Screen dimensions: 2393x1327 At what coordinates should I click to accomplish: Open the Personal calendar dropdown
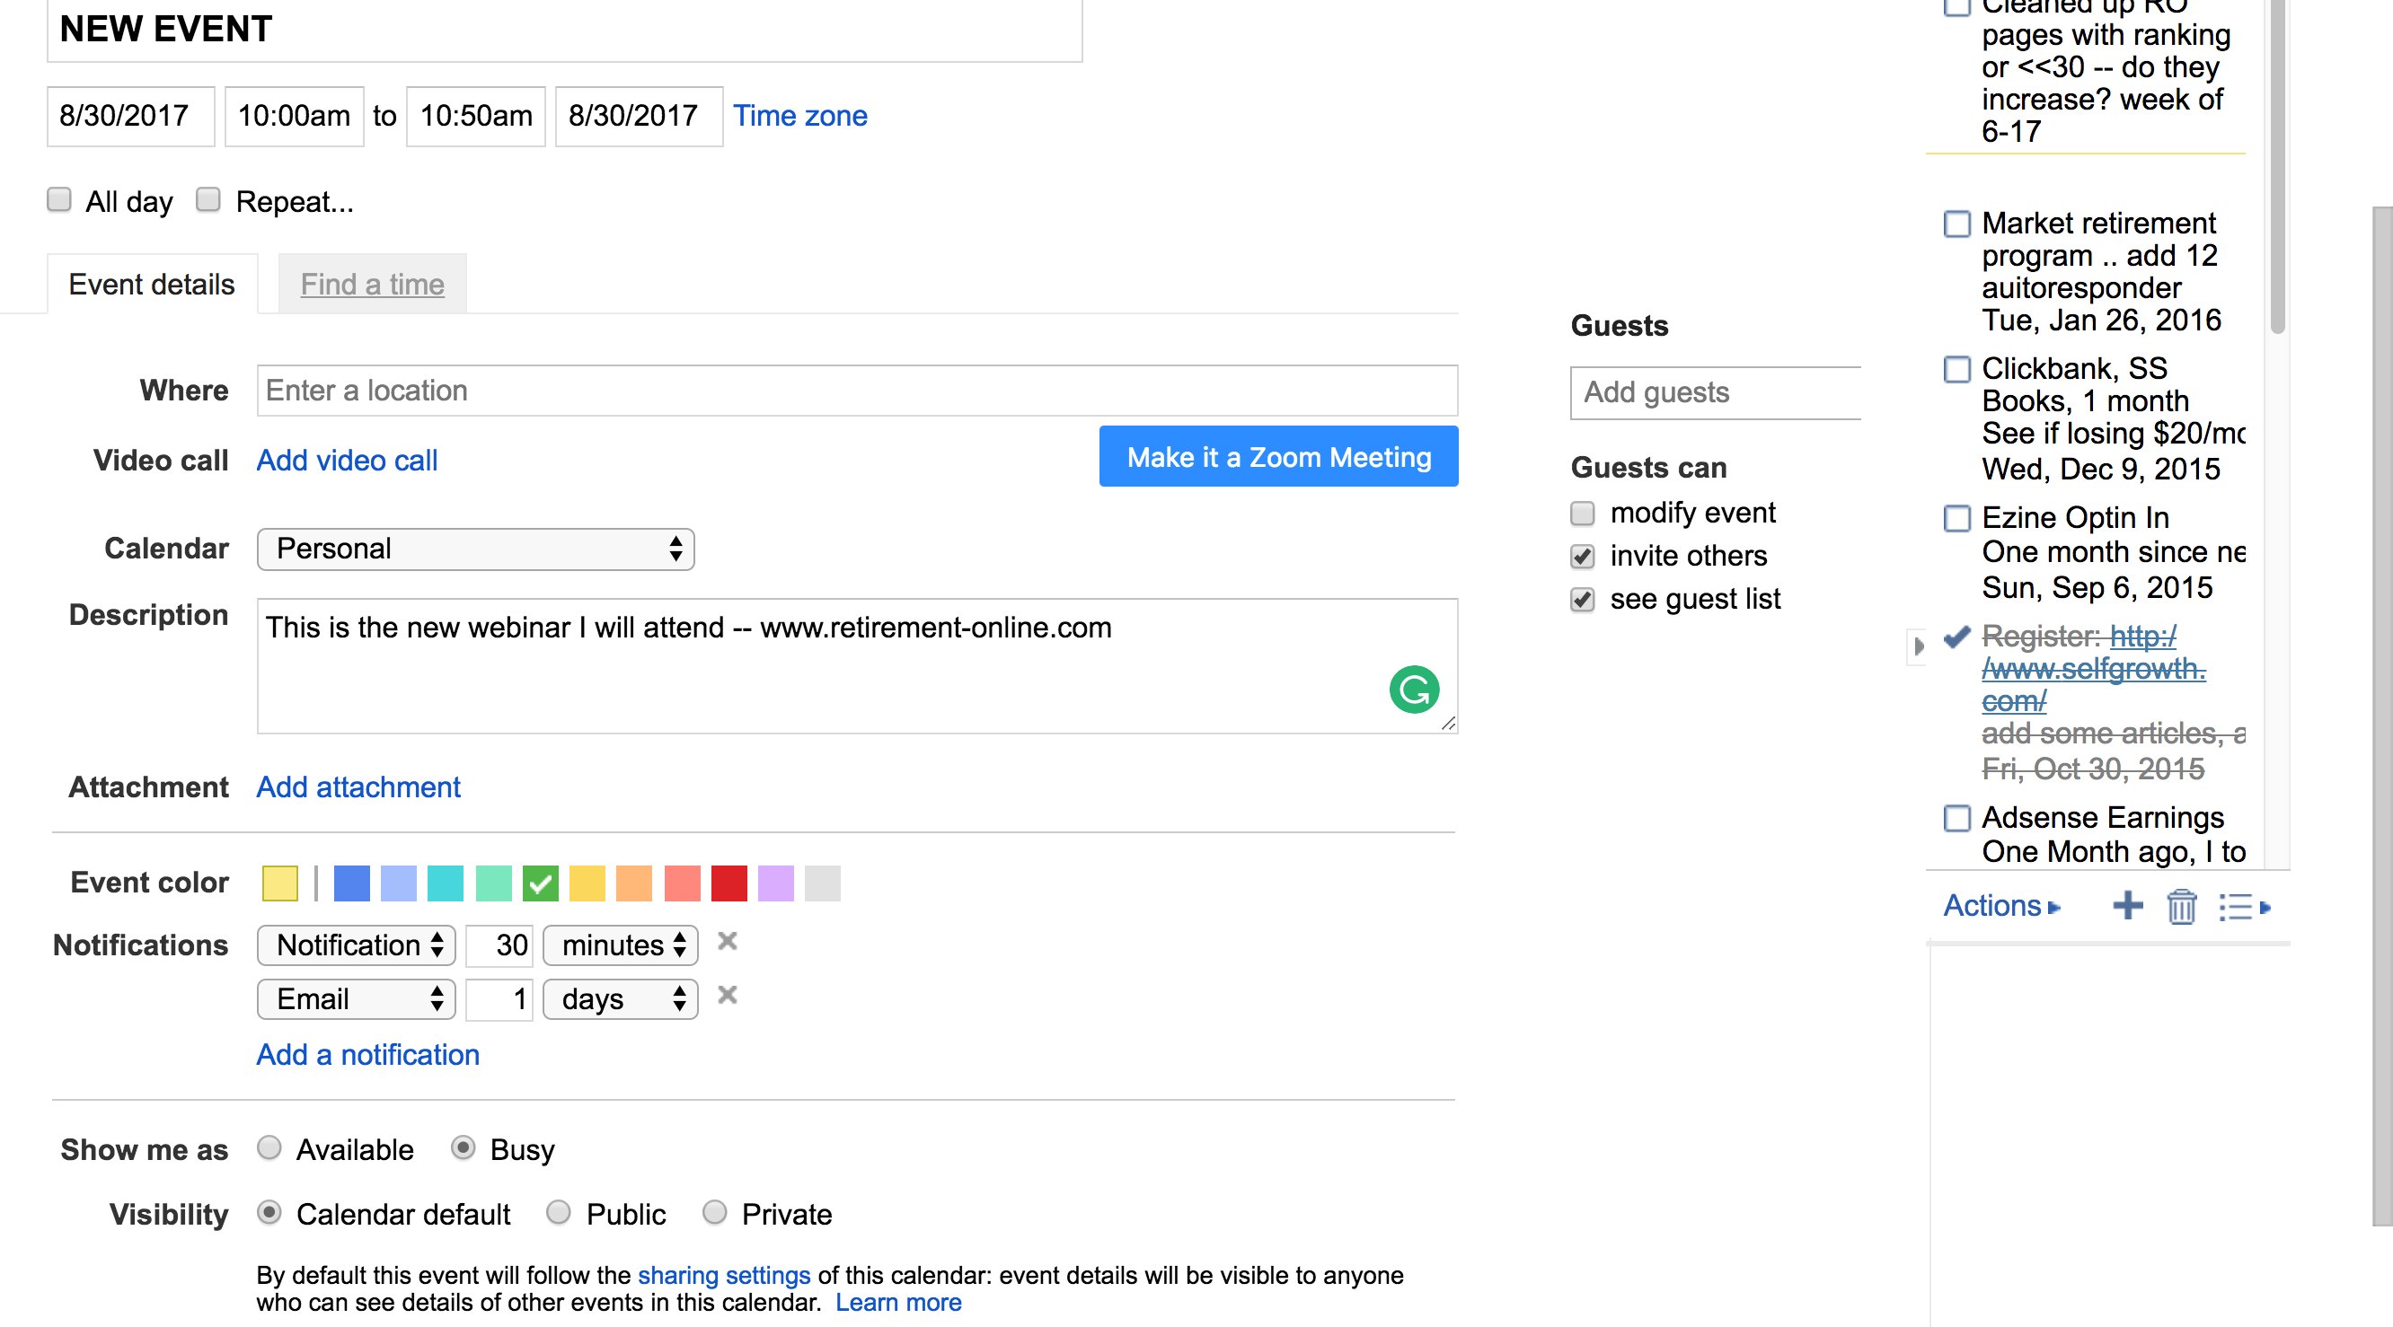[x=474, y=549]
